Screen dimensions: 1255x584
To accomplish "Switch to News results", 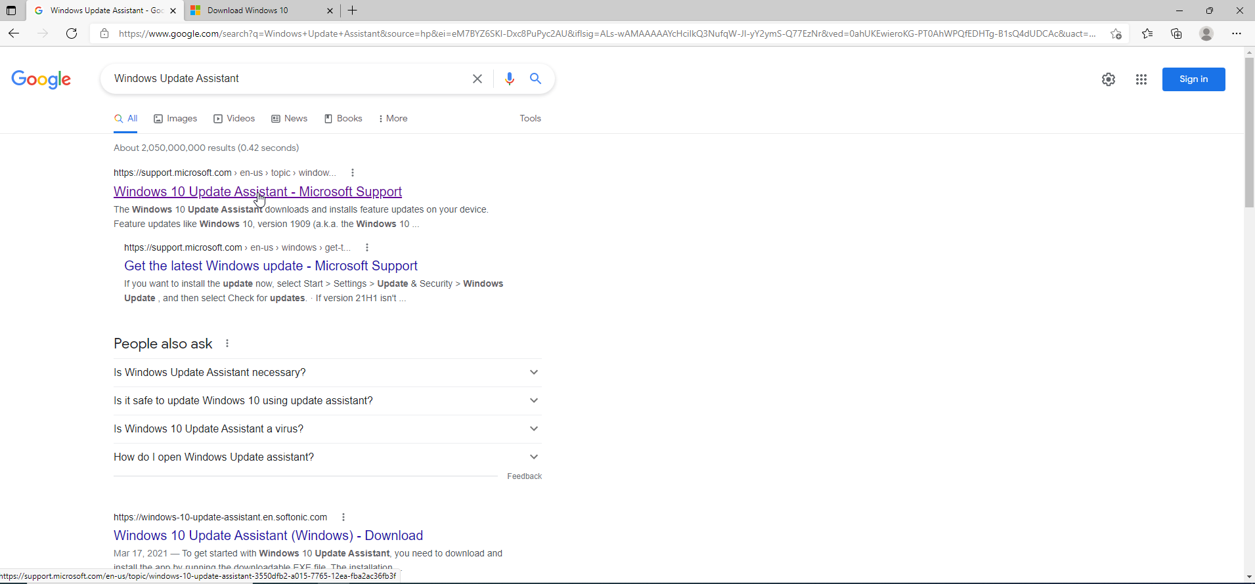I will [x=290, y=118].
